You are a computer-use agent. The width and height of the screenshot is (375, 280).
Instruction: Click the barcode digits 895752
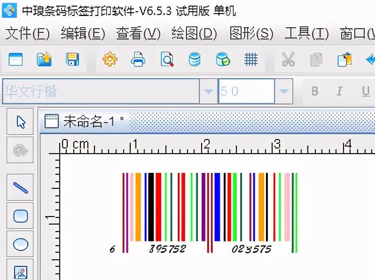coord(167,249)
